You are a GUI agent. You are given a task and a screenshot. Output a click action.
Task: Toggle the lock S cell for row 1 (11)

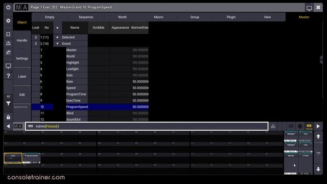click(36, 37)
